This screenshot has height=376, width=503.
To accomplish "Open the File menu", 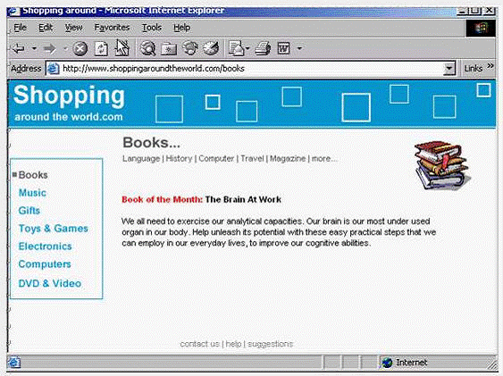I will click(x=21, y=28).
